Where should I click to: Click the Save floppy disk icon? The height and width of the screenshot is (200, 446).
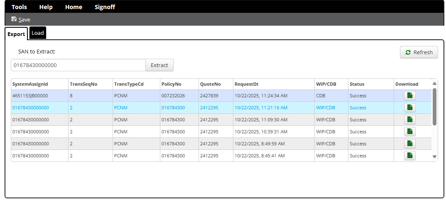14,19
